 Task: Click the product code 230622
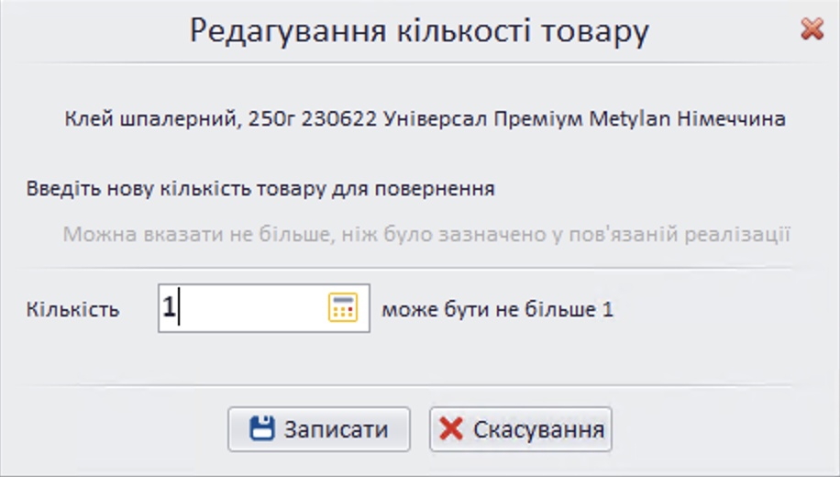pos(349,119)
